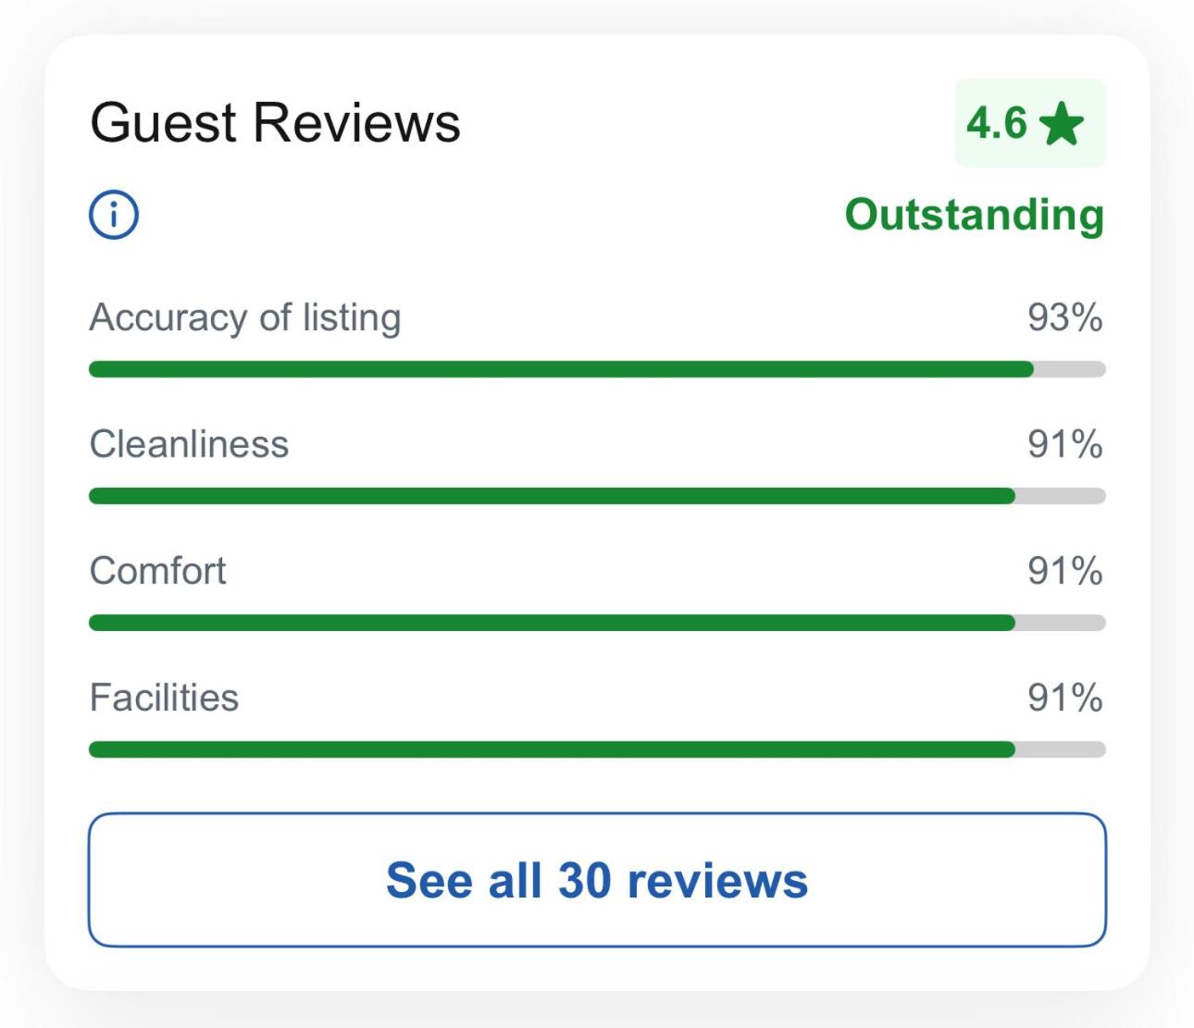The height and width of the screenshot is (1028, 1194).
Task: Click the 91% Facilities score
Action: coord(1065,698)
